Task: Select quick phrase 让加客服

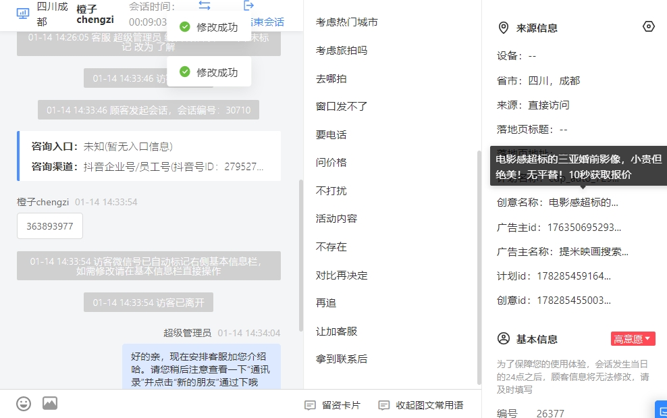Action: coord(336,331)
